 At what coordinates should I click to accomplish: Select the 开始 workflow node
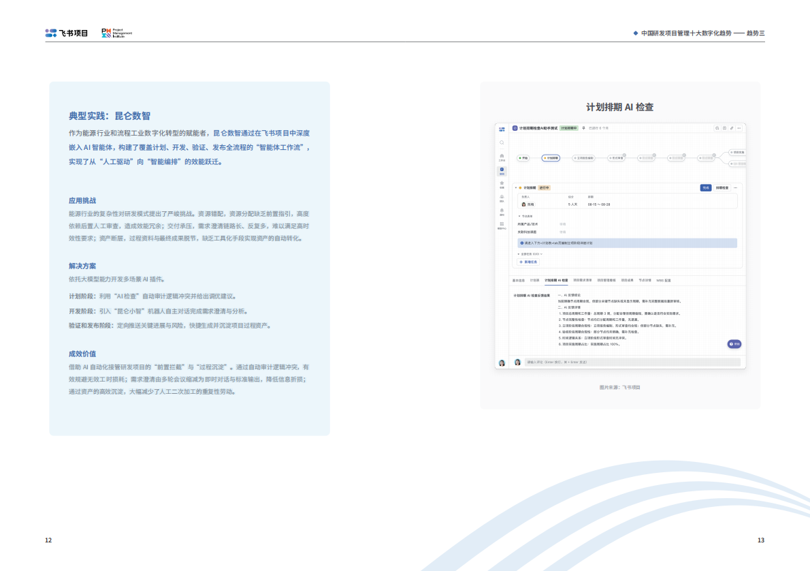point(523,158)
